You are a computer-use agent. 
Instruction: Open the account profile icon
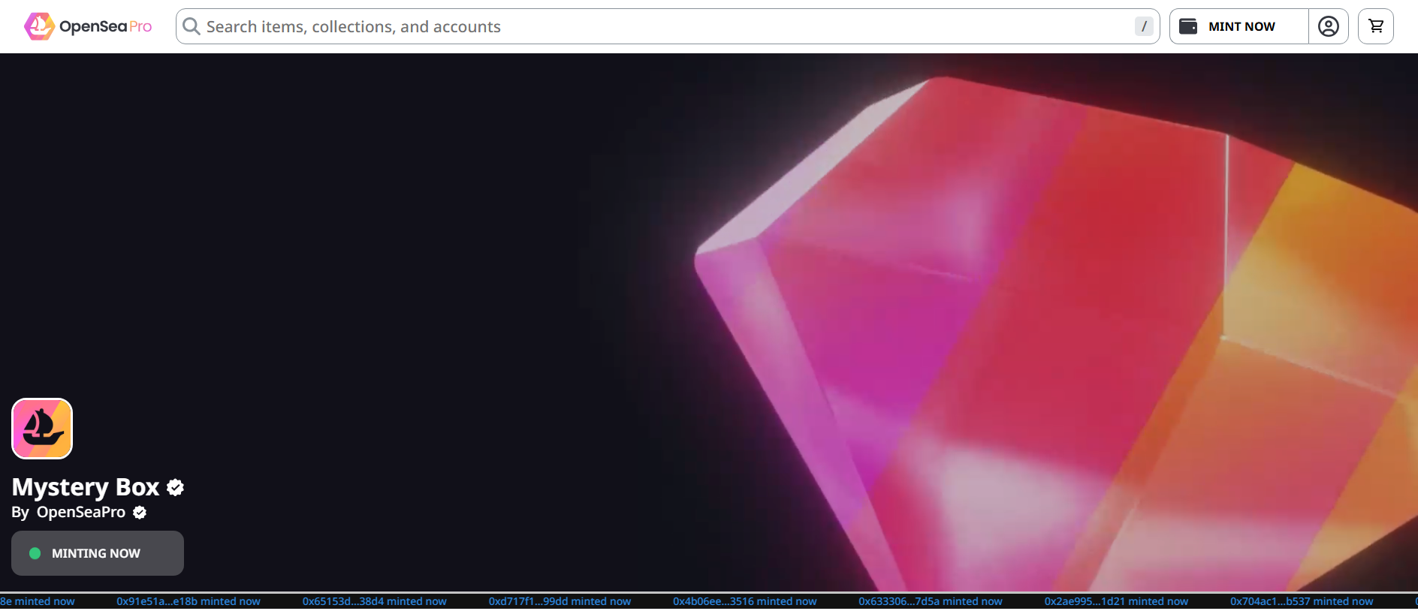[x=1329, y=26]
